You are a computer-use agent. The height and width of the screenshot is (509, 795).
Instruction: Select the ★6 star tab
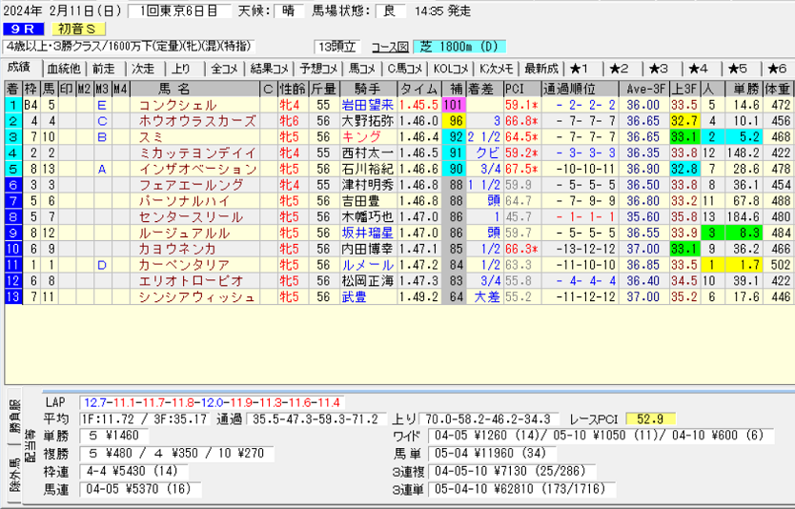(x=776, y=69)
